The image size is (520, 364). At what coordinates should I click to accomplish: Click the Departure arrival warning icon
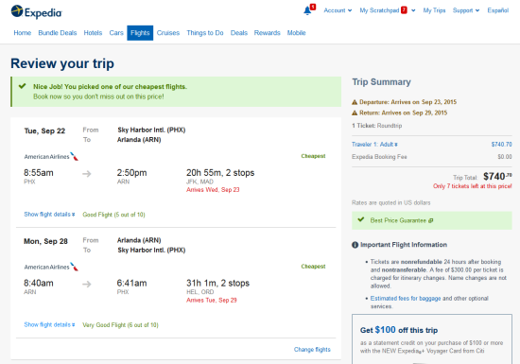pos(355,102)
